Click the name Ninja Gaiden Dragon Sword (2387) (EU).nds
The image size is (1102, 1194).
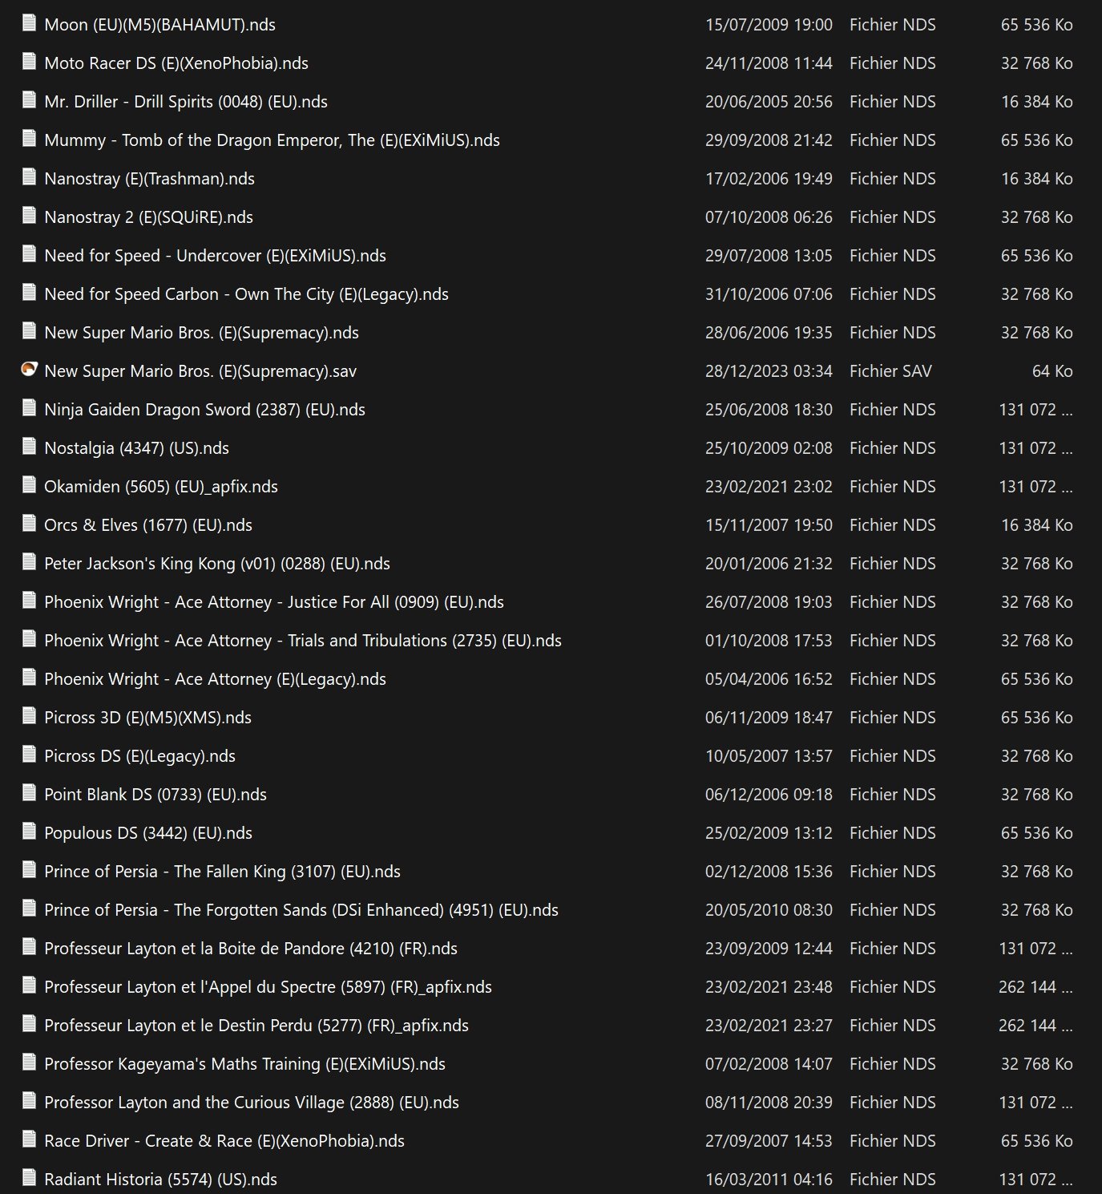204,410
